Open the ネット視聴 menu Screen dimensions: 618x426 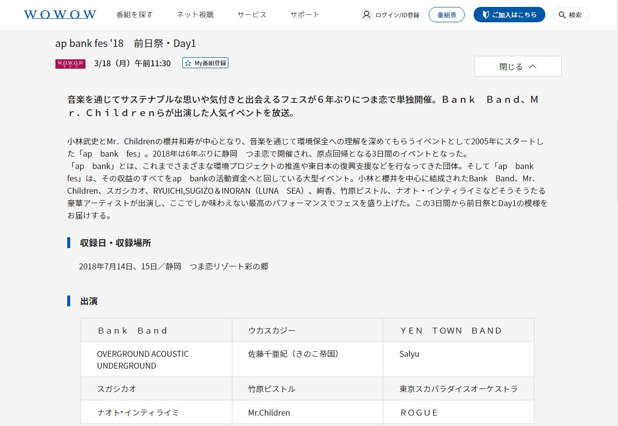coord(195,15)
